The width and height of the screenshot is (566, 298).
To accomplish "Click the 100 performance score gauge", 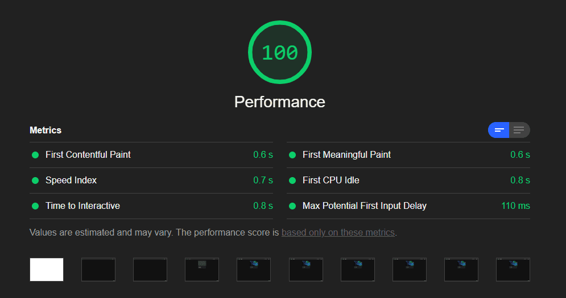I will (x=279, y=52).
